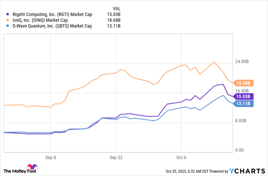Viewport: 268px width, 176px height.
Task: Click the YCharts logo
Action: pyautogui.click(x=246, y=171)
